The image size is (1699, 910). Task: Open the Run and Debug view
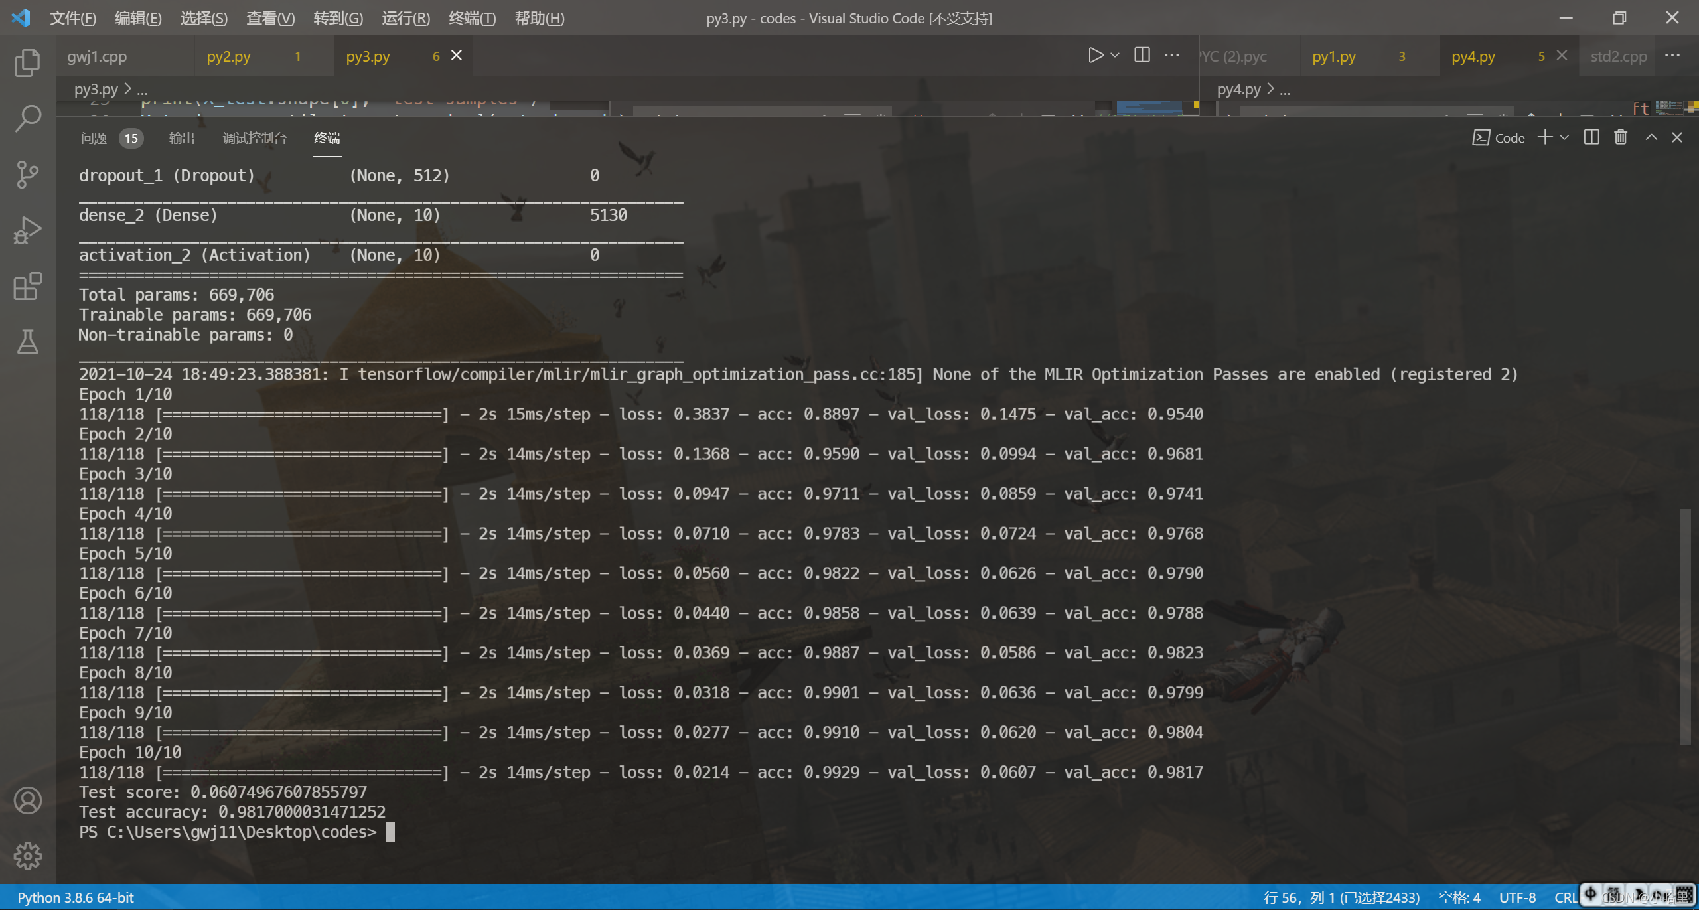pos(27,230)
